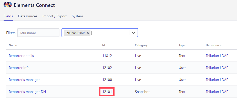Click the Elements Connect logo icon
The height and width of the screenshot is (108, 237).
click(x=7, y=5)
